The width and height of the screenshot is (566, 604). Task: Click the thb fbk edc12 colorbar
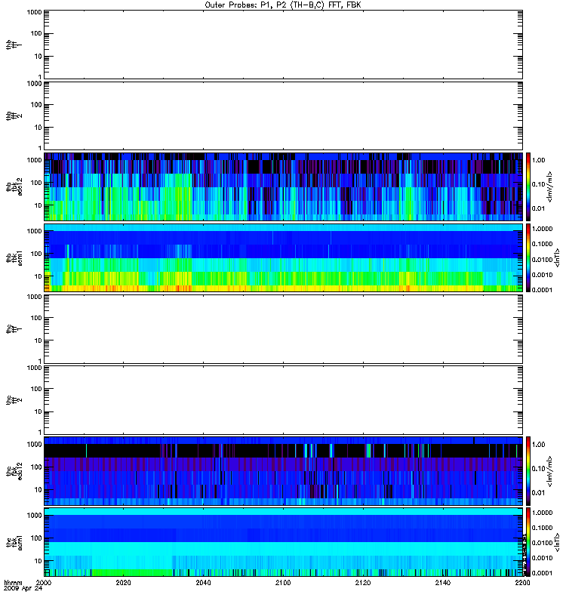pos(528,186)
